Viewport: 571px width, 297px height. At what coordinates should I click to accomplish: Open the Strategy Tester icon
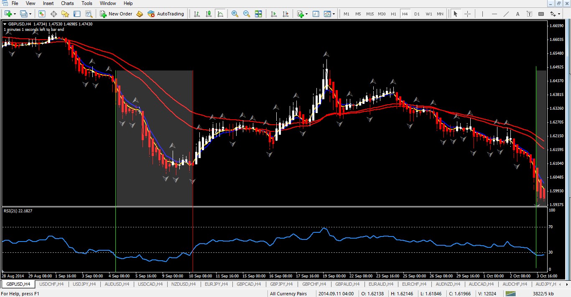click(x=88, y=14)
